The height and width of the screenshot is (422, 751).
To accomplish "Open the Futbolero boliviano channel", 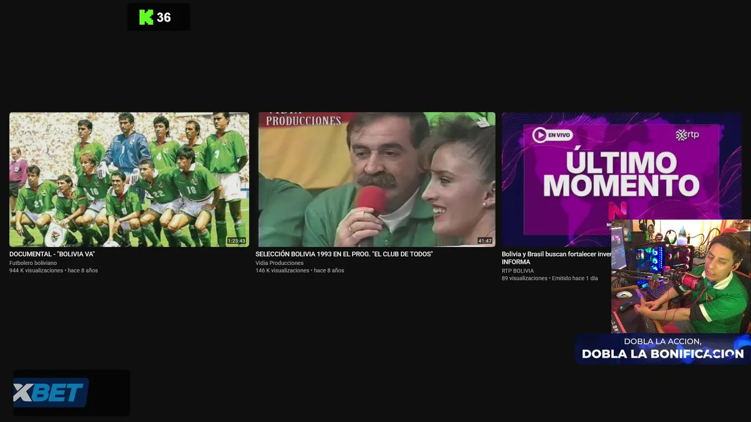I will tap(33, 263).
